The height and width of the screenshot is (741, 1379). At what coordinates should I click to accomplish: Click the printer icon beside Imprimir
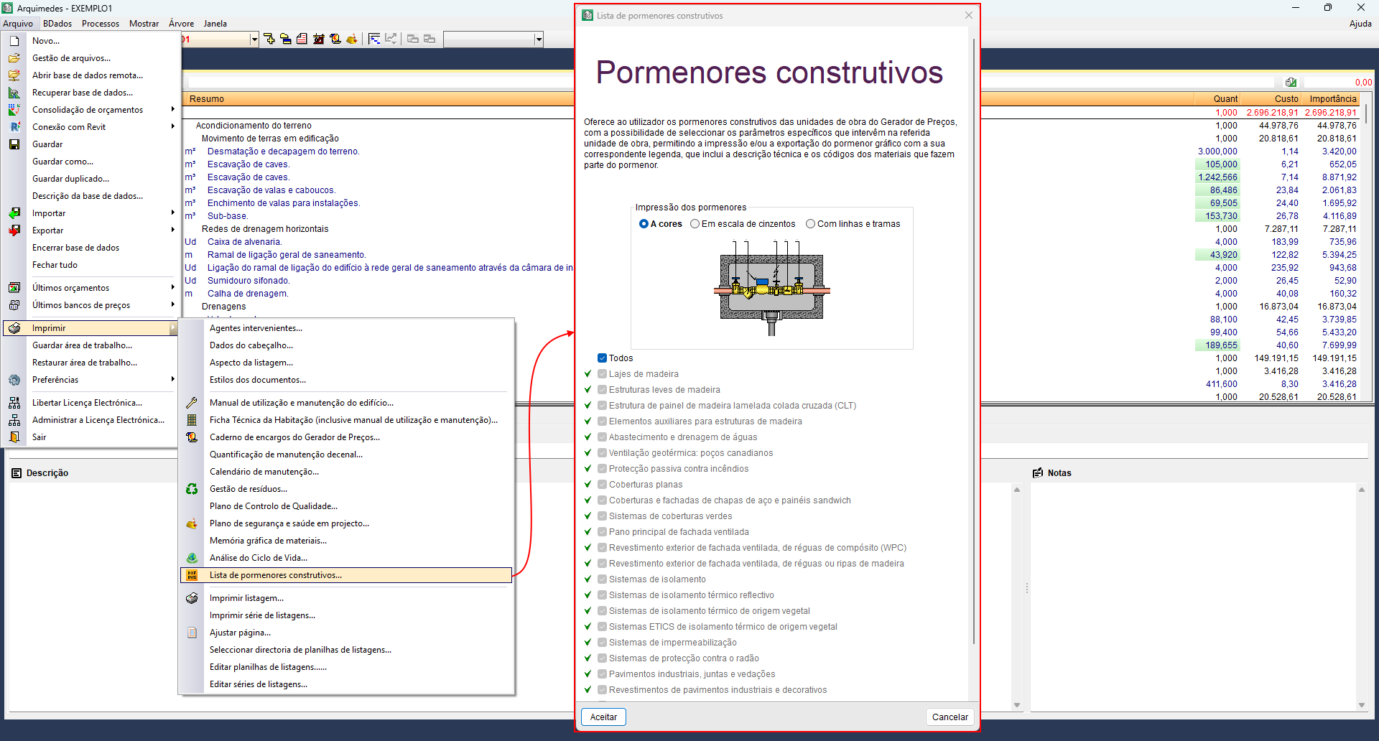[14, 327]
